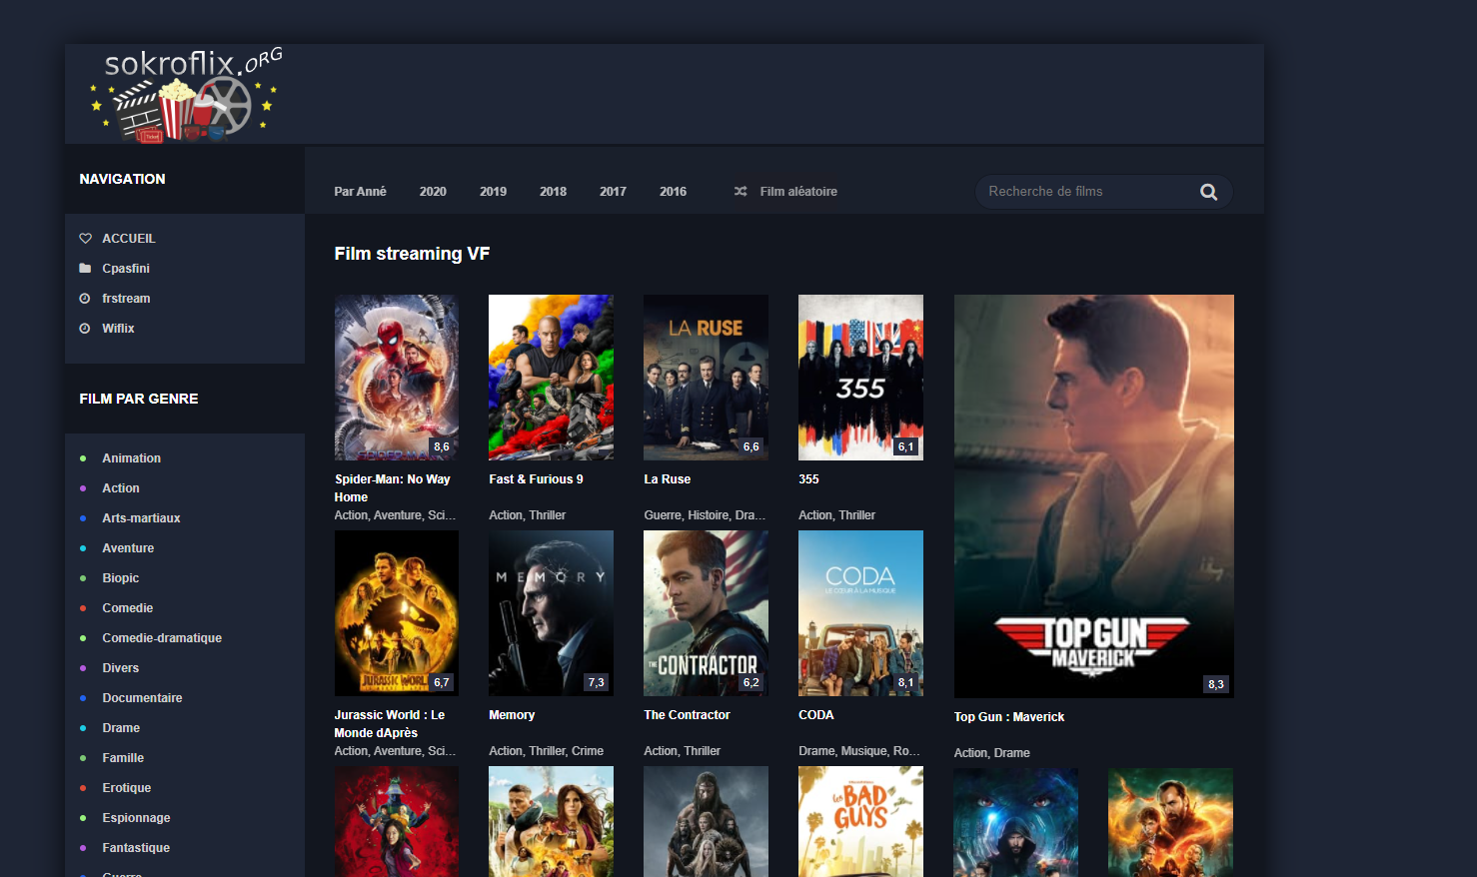Screen dimensions: 1477x877
Task: Select the Aventure genre
Action: pos(128,548)
